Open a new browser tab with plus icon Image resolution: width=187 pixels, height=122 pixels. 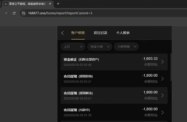pyautogui.click(x=58, y=4)
